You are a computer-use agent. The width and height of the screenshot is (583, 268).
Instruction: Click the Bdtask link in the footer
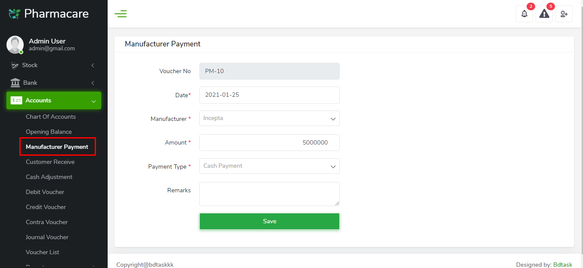click(563, 265)
